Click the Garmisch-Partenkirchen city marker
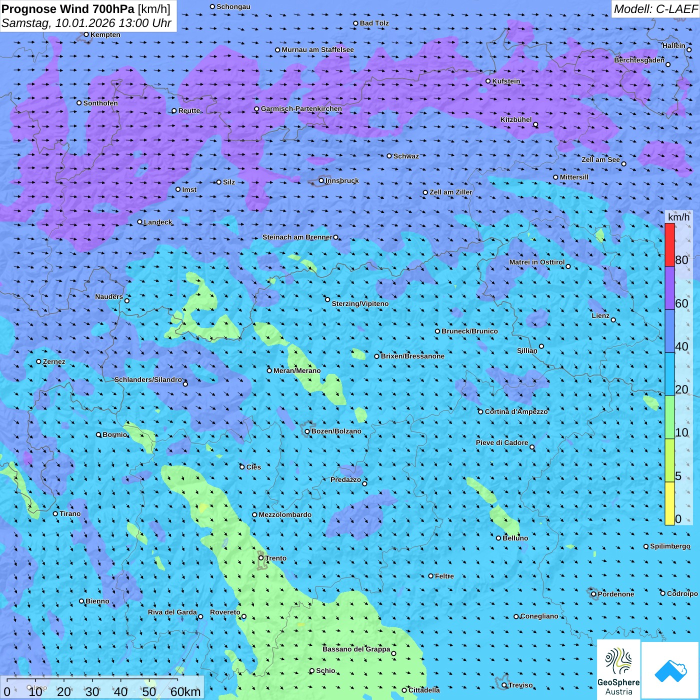The height and width of the screenshot is (700, 700). (256, 108)
